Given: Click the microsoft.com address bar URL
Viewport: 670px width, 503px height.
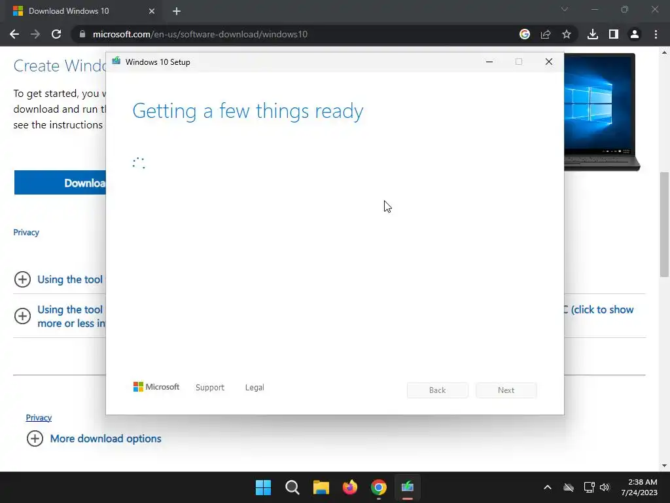Looking at the screenshot, I should click(200, 34).
